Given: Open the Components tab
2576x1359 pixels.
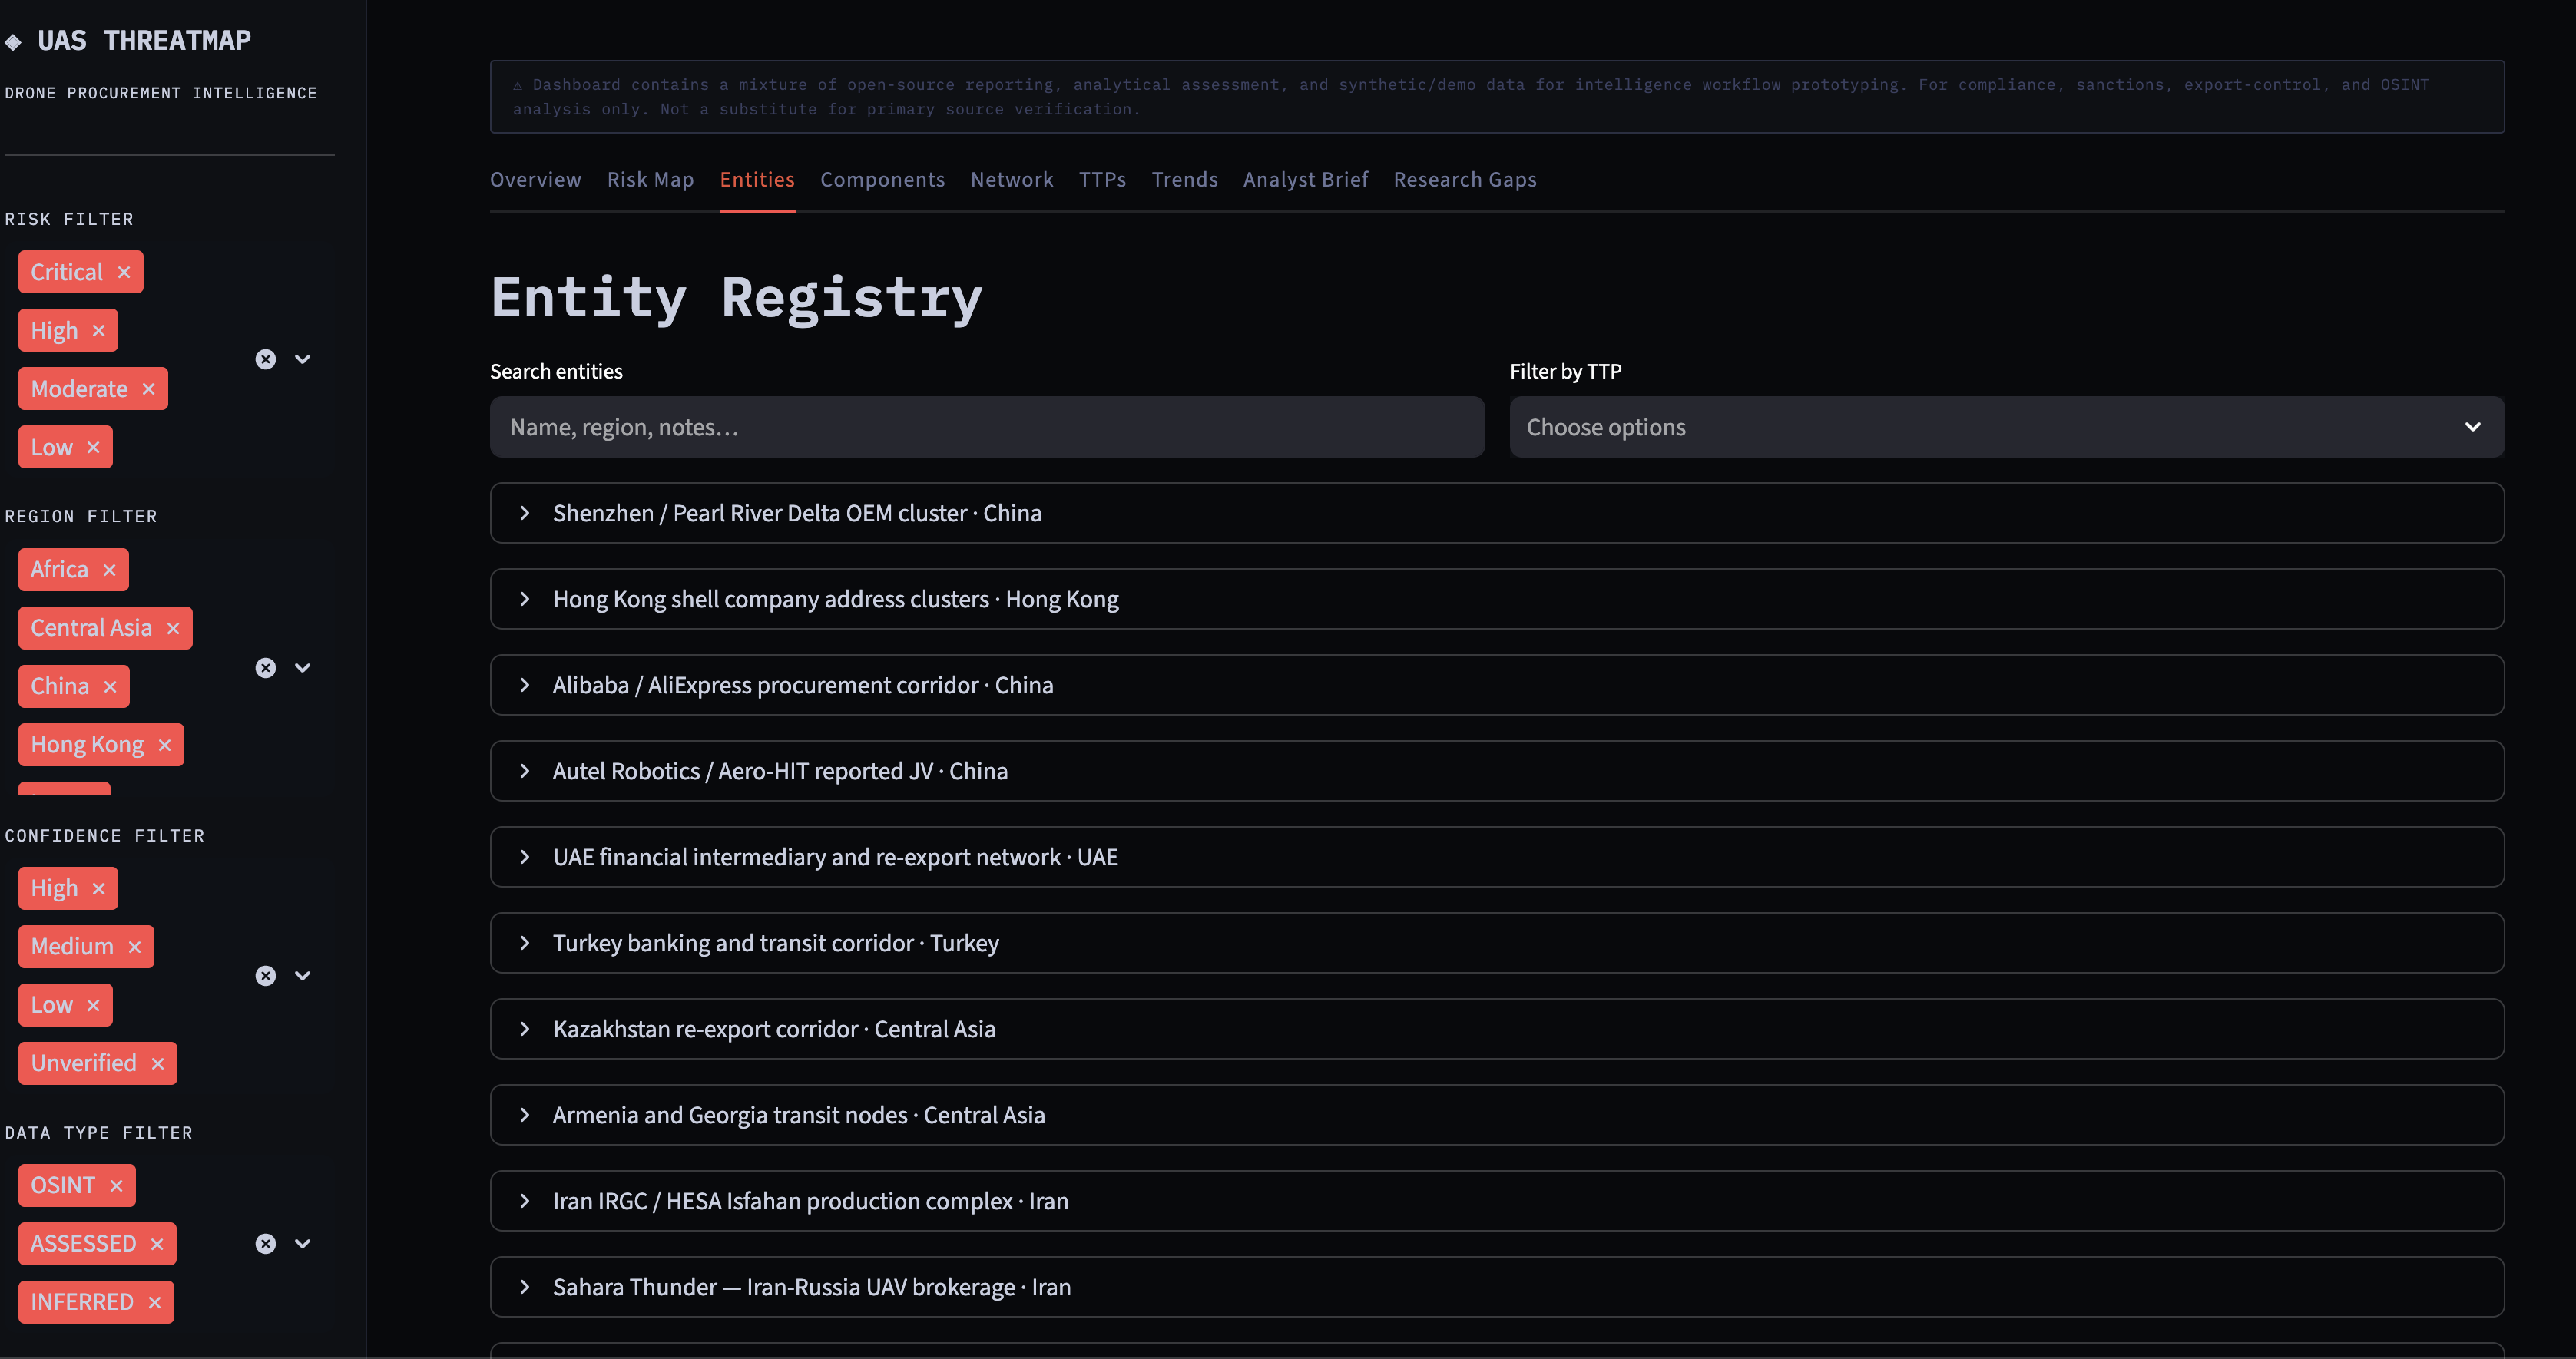Looking at the screenshot, I should pyautogui.click(x=882, y=180).
